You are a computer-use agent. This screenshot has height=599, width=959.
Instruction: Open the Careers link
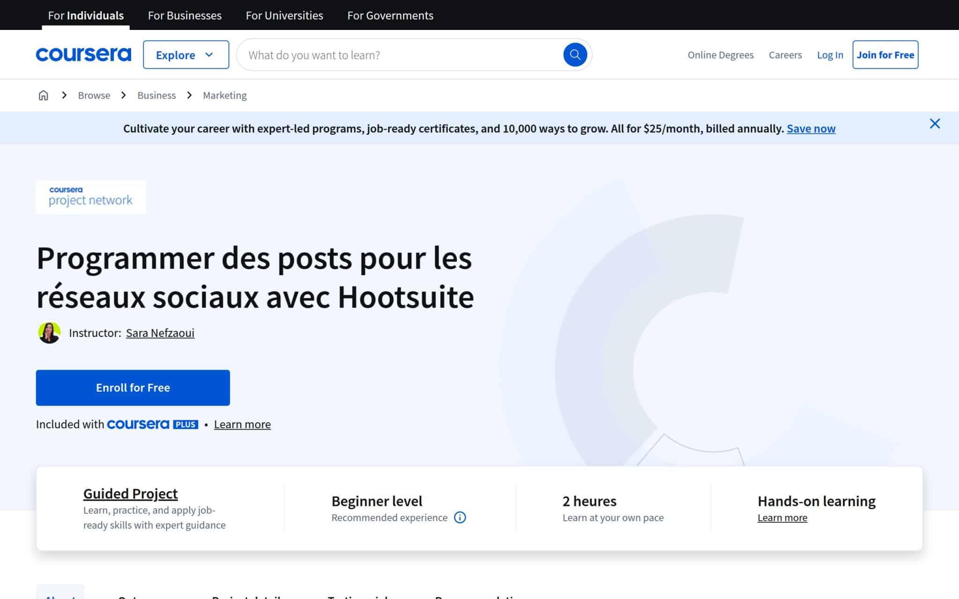tap(785, 55)
